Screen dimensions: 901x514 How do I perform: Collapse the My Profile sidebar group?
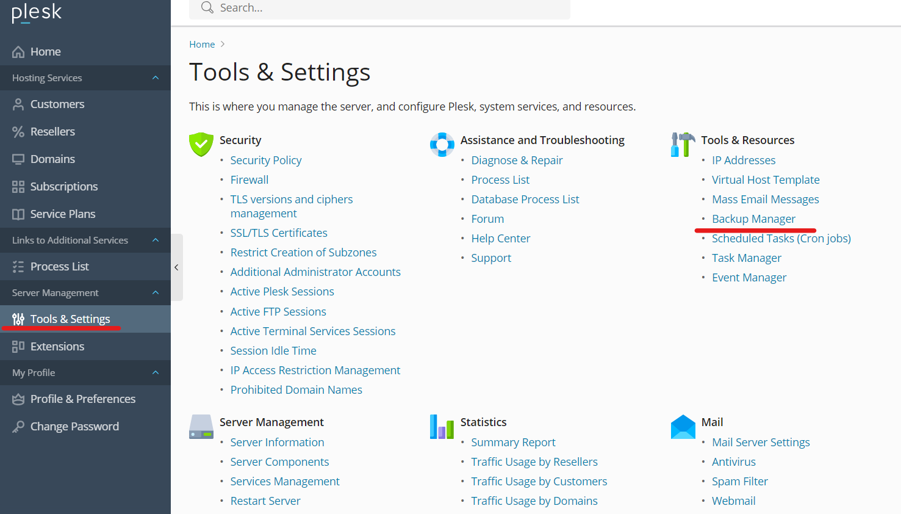tap(156, 373)
